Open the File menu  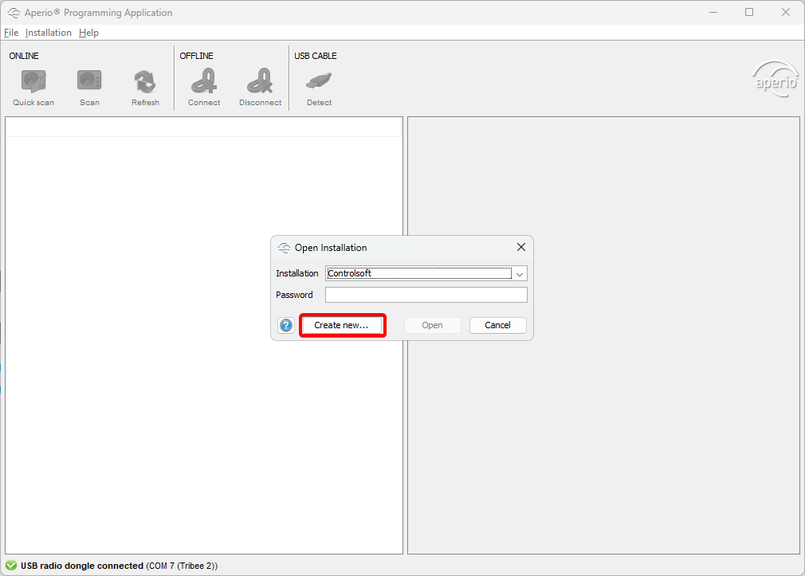[x=11, y=33]
